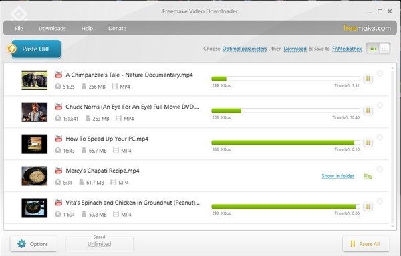This screenshot has height=256, width=401.
Task: Select title Vita's Spinach and Chicken in Groundnut
Action: click(132, 203)
